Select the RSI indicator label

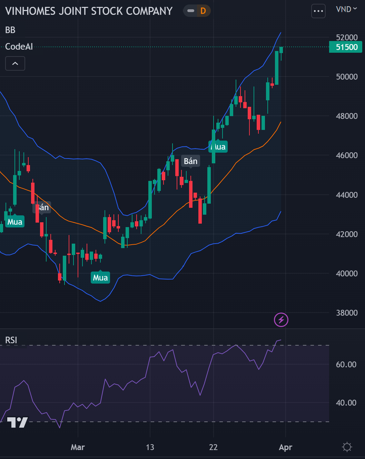tap(11, 340)
